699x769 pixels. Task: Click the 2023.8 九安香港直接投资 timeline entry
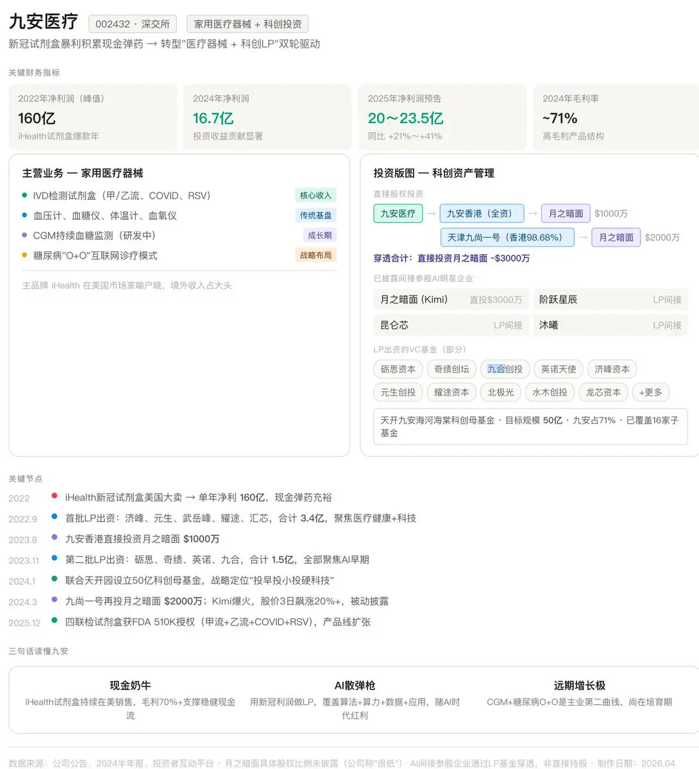[114, 539]
